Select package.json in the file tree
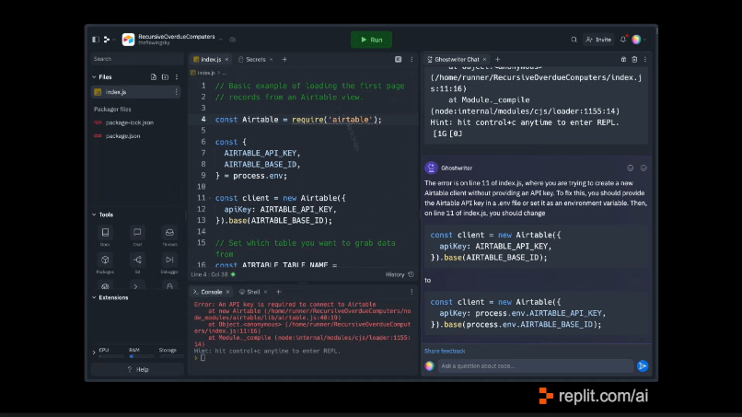742x417 pixels. pyautogui.click(x=122, y=135)
